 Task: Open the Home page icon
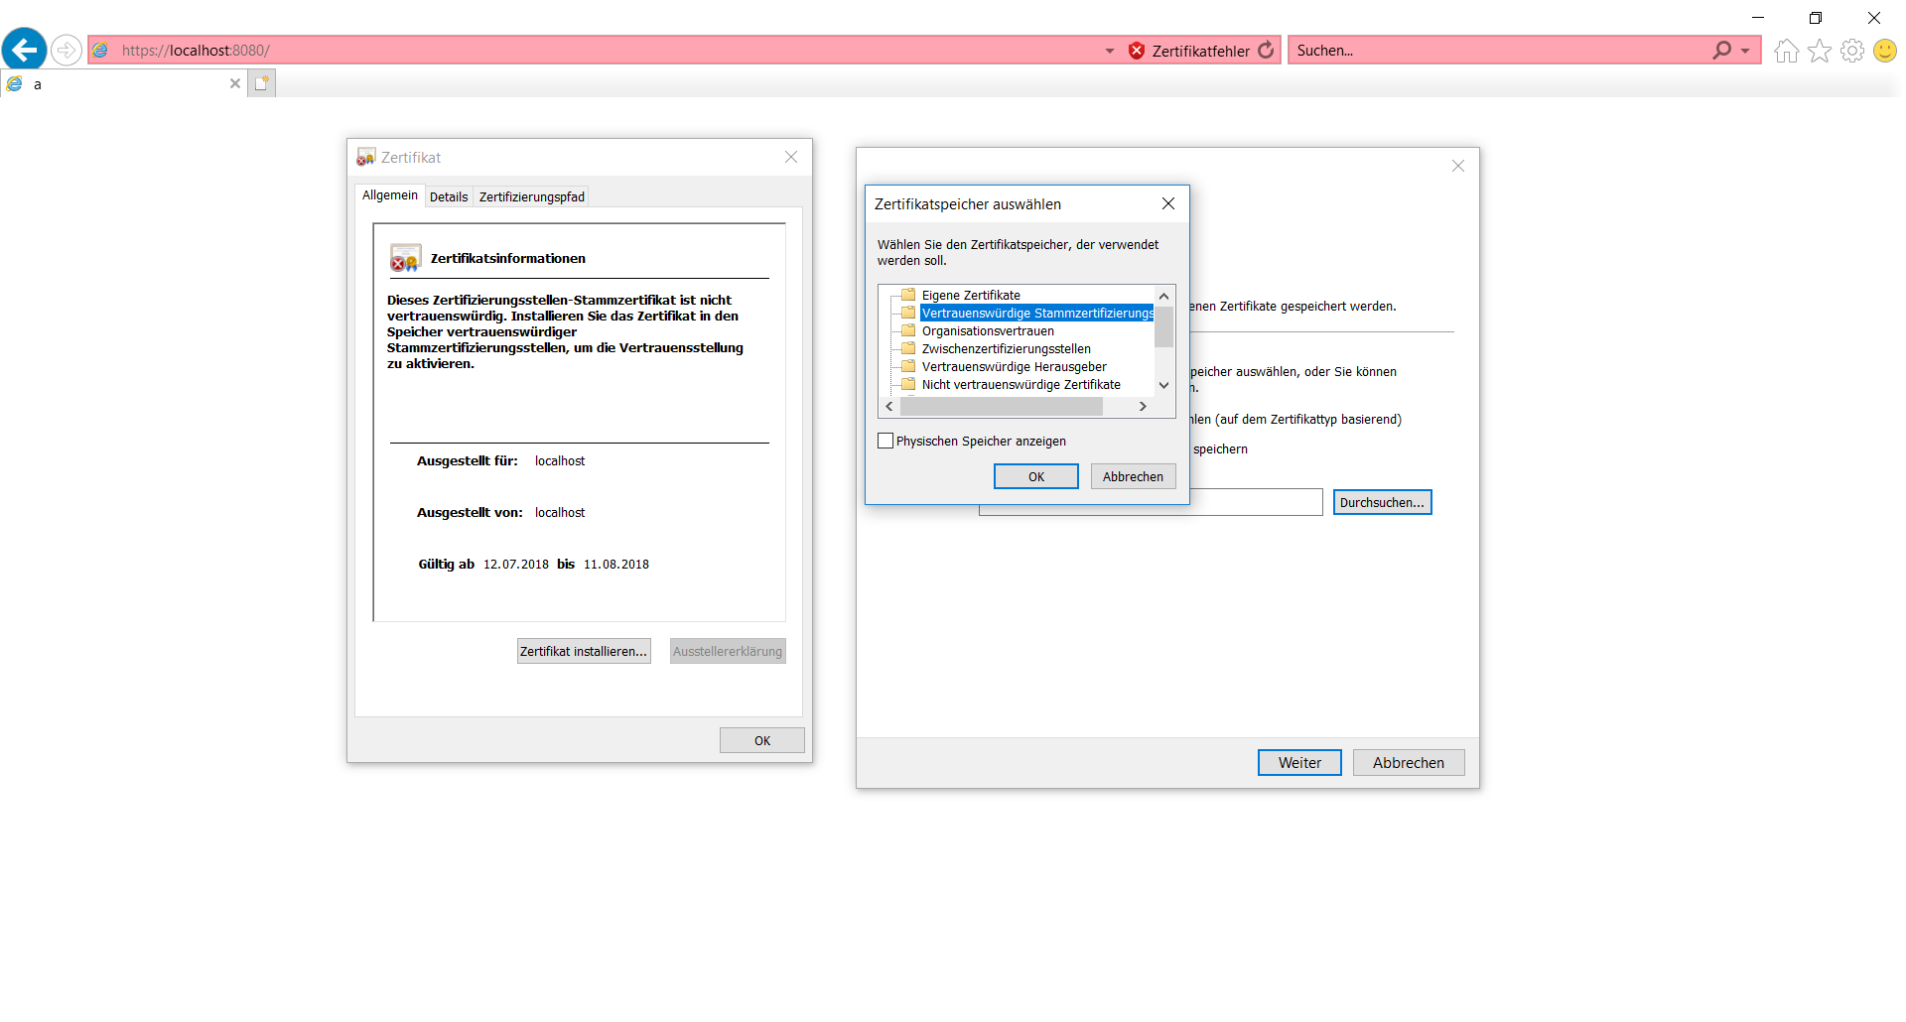tap(1786, 51)
